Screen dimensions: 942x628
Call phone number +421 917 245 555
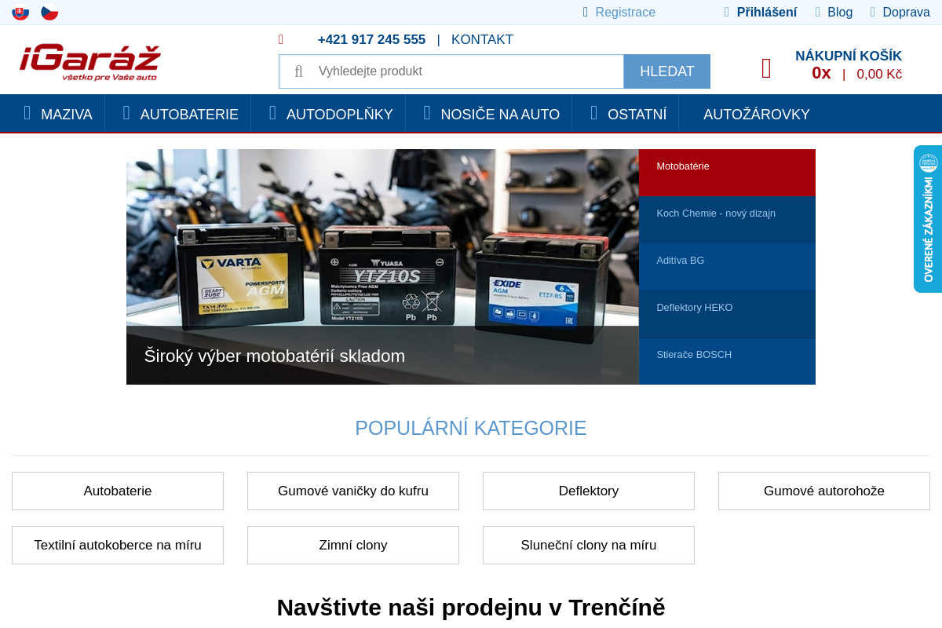pos(371,39)
